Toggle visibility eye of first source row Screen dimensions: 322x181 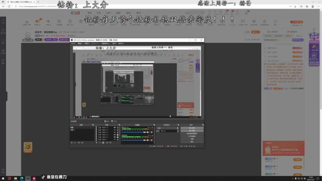(115, 128)
